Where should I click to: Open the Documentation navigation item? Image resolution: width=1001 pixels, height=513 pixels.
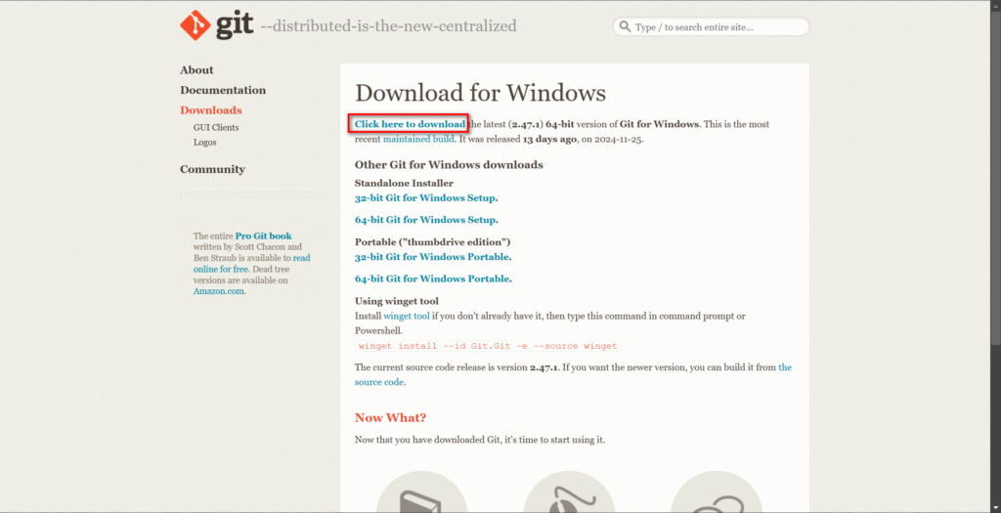[223, 90]
